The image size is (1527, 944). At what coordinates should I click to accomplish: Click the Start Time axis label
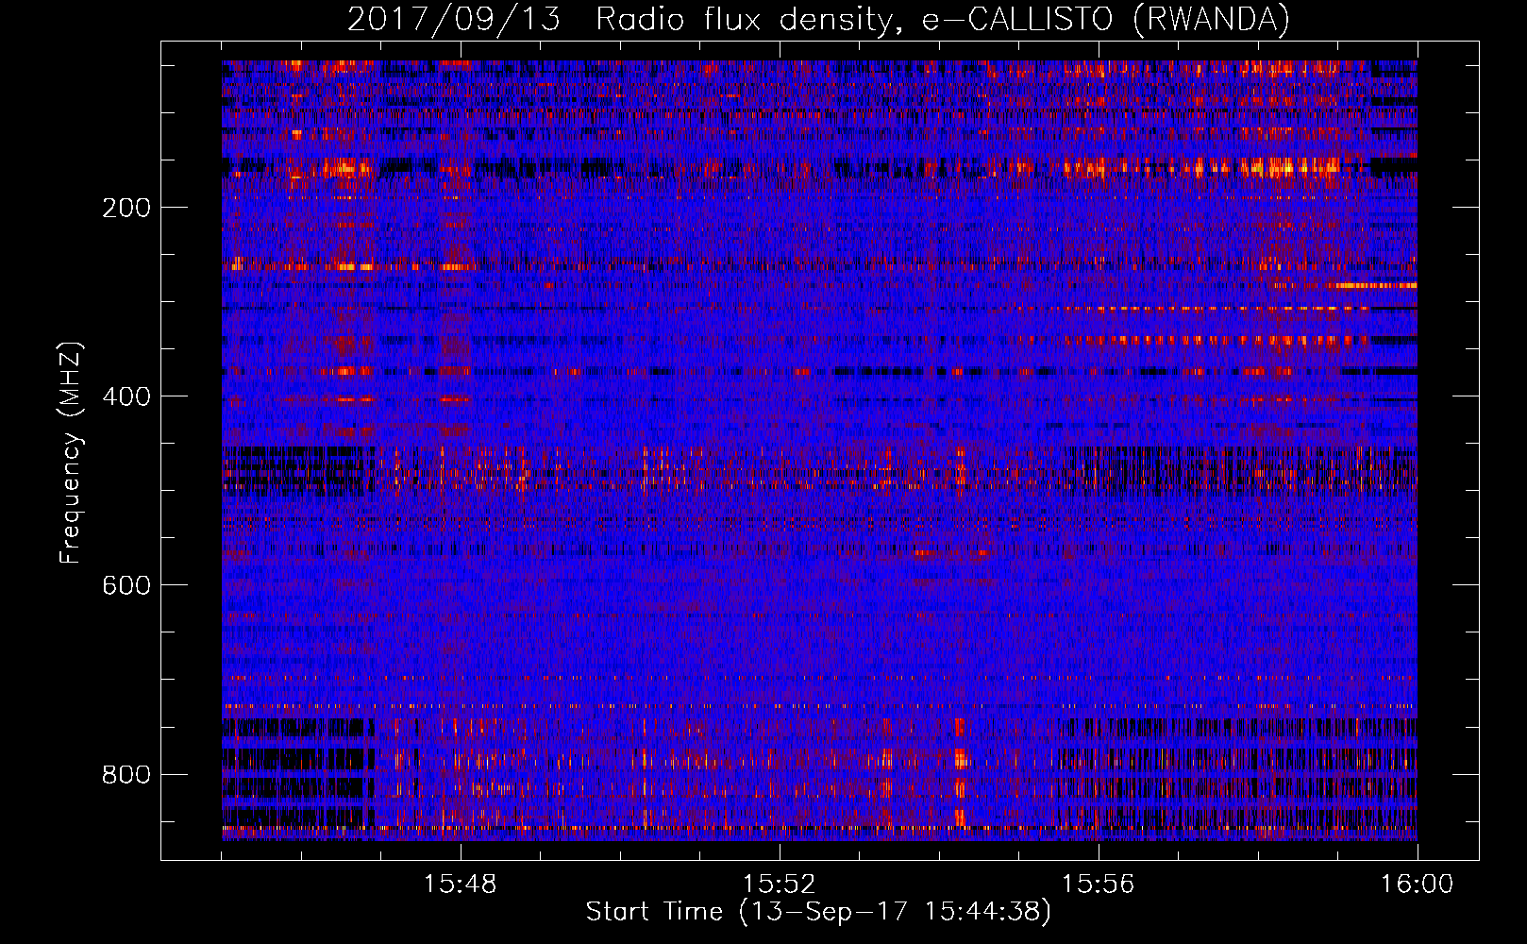818,912
